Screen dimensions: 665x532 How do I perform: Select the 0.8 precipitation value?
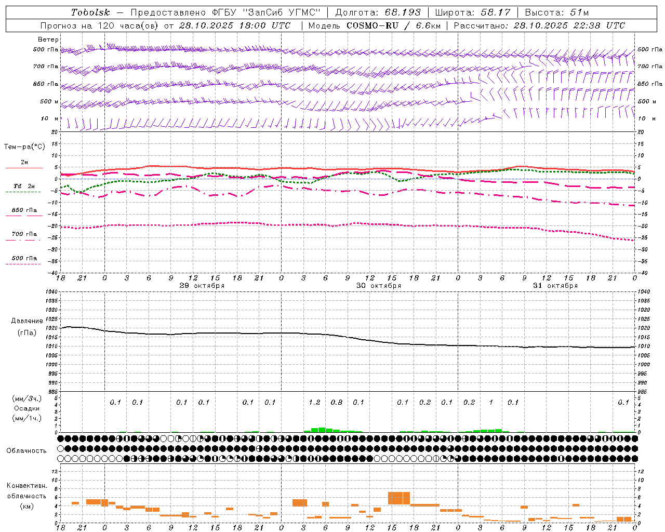[337, 403]
